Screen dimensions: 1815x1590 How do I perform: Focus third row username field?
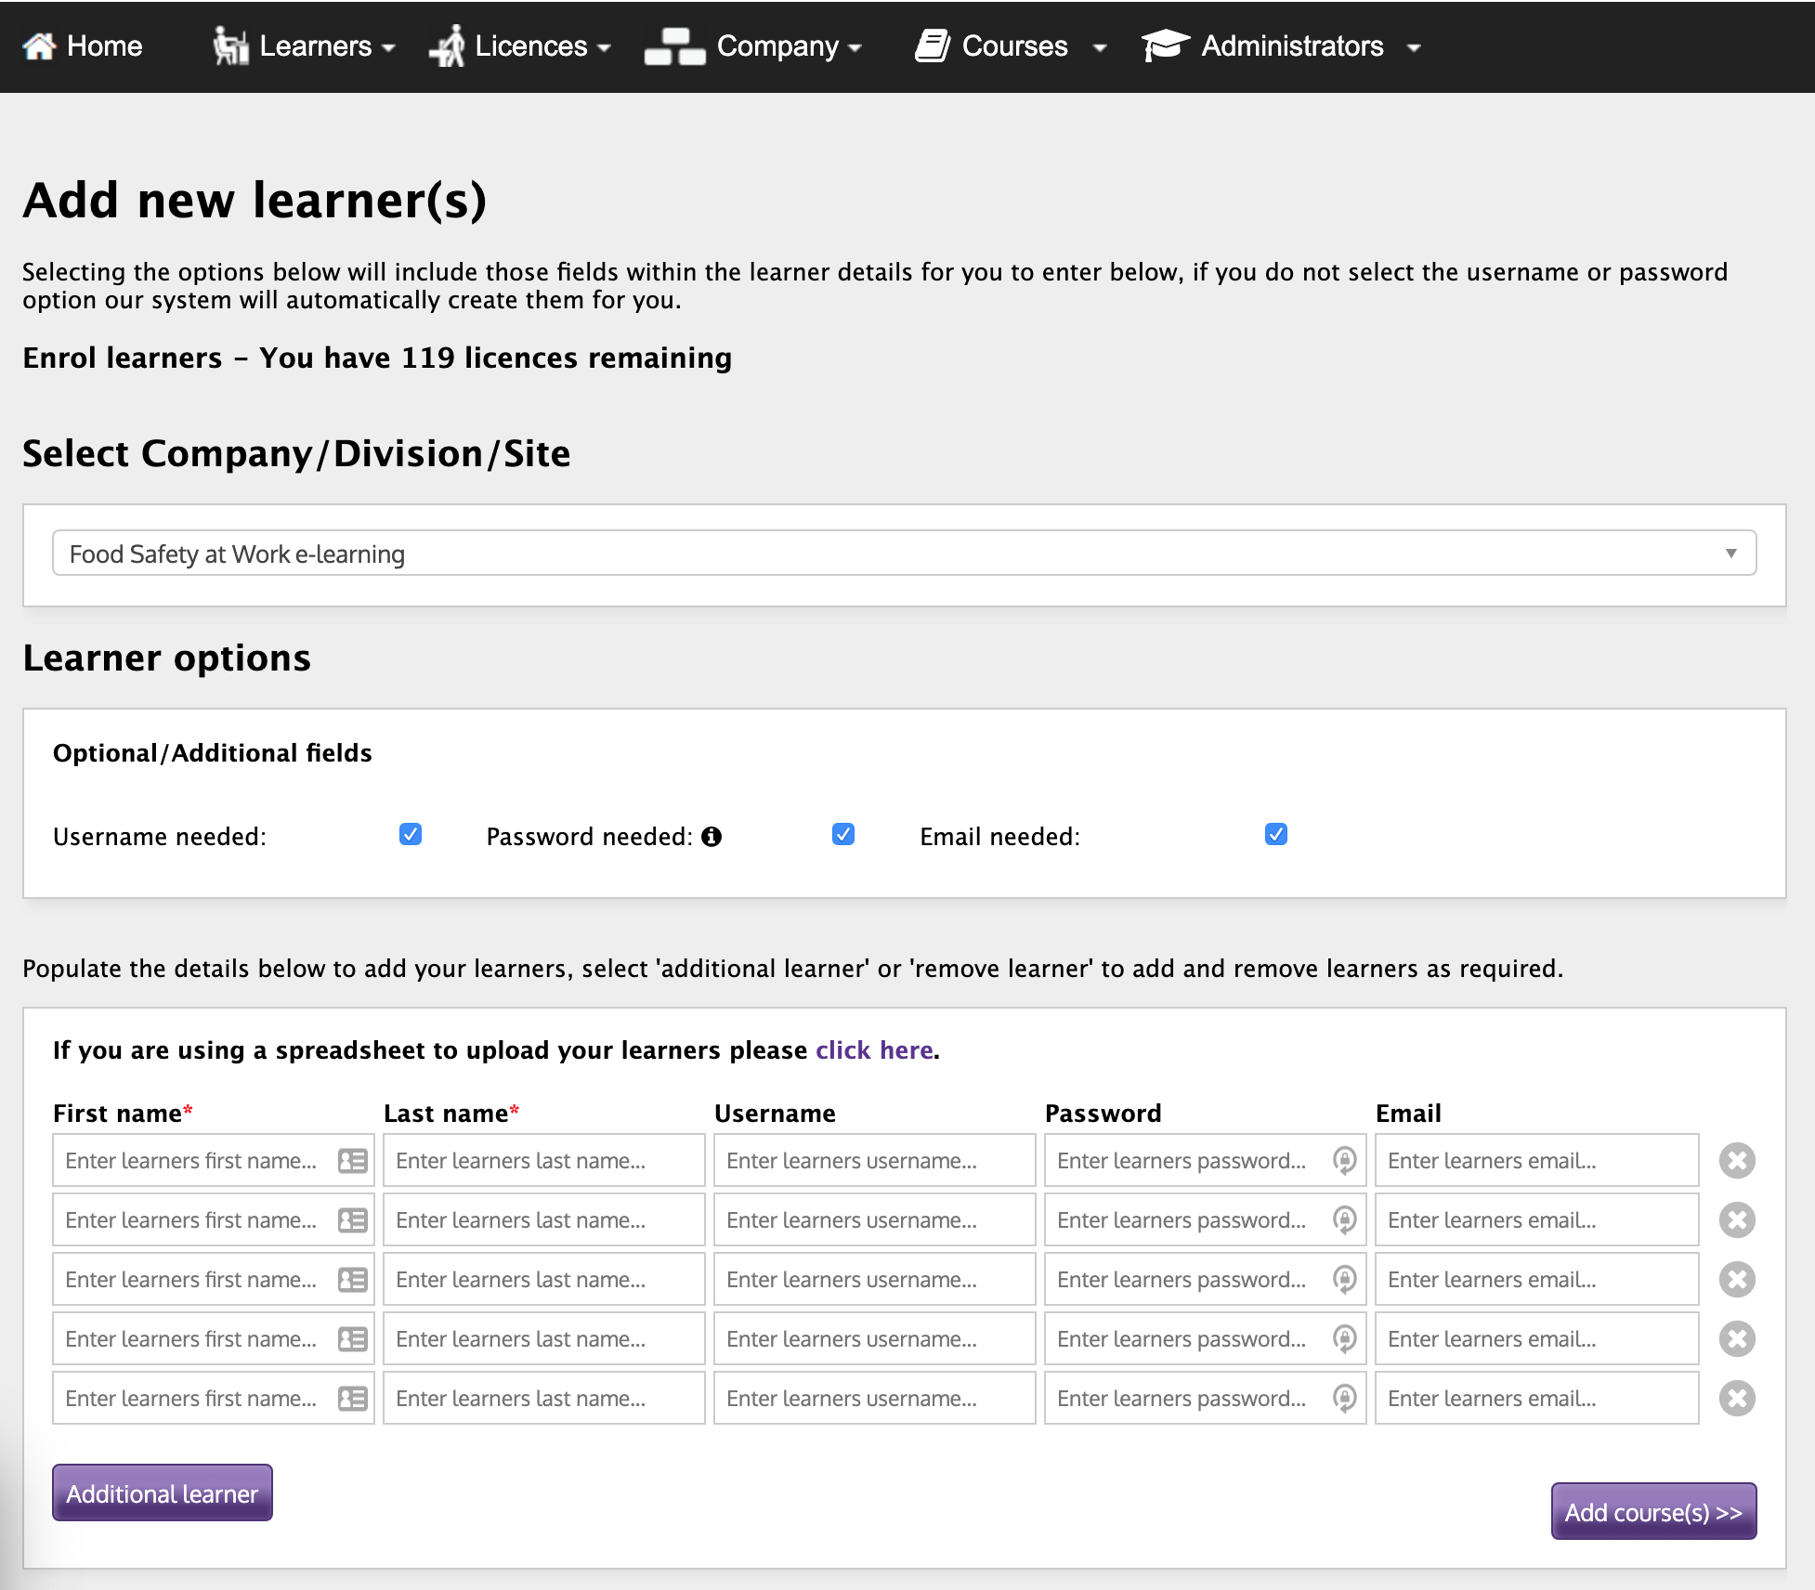pos(875,1280)
